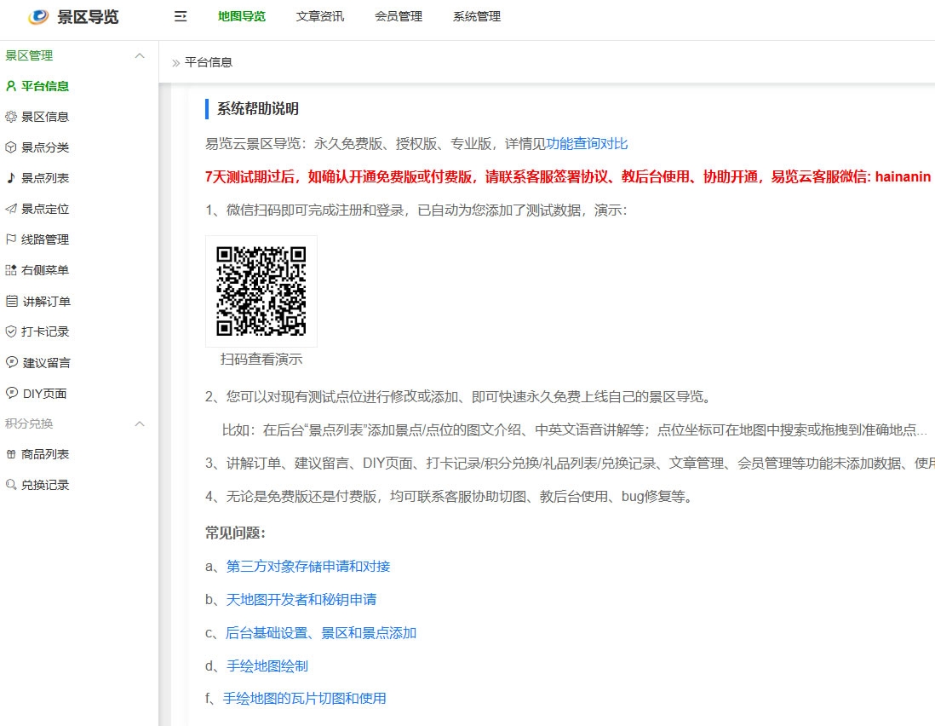Click the demo QR code image
Viewport: 935px width, 726px height.
[x=261, y=291]
